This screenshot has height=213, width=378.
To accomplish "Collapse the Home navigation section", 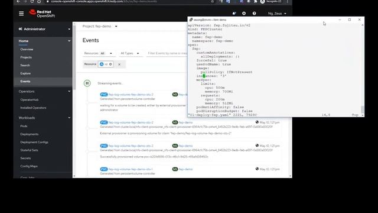I will [44, 41].
